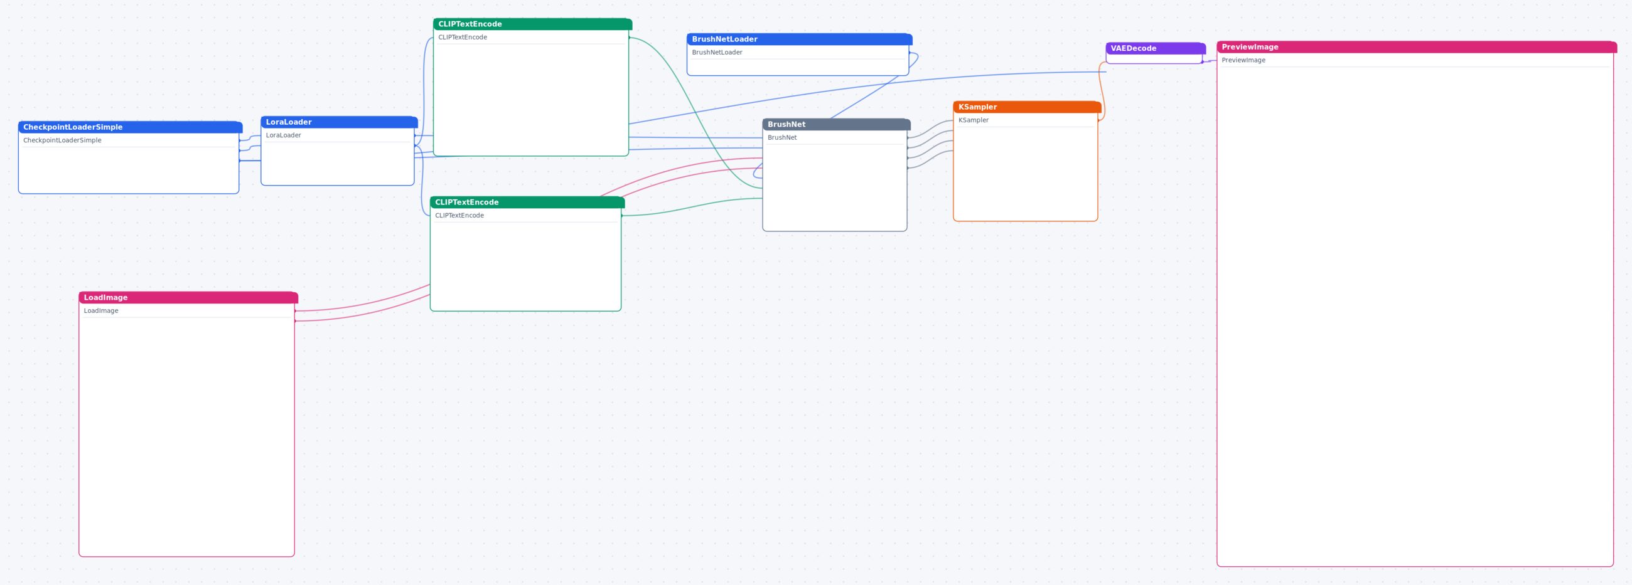Click the small 'BrushNetLoader' label inside the node
Viewport: 1632px width, 585px height.
pyautogui.click(x=717, y=53)
